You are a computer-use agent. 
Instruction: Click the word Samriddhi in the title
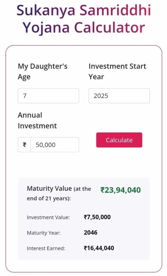[115, 10]
